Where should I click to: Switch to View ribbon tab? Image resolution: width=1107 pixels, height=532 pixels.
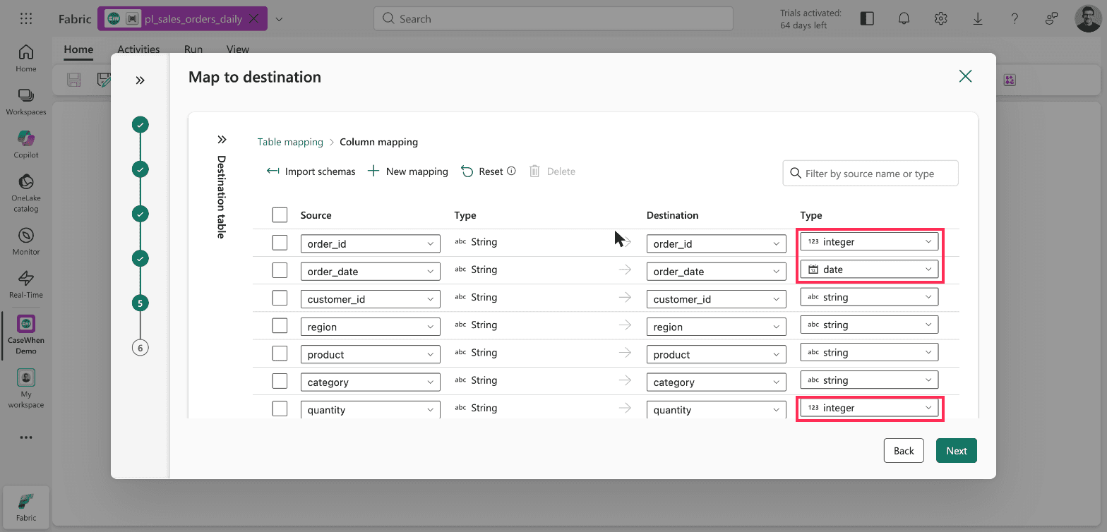(238, 49)
